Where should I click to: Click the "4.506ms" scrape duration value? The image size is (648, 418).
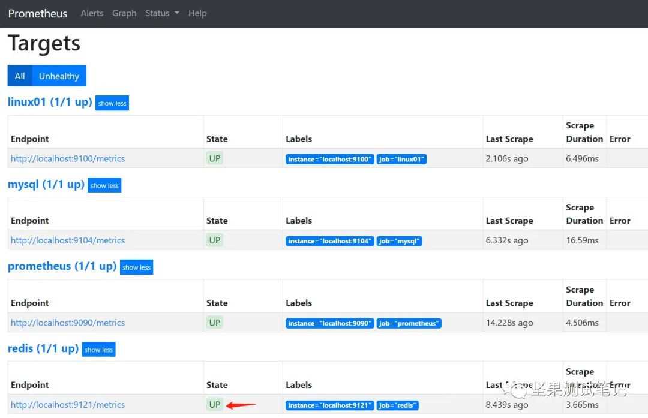(x=582, y=323)
